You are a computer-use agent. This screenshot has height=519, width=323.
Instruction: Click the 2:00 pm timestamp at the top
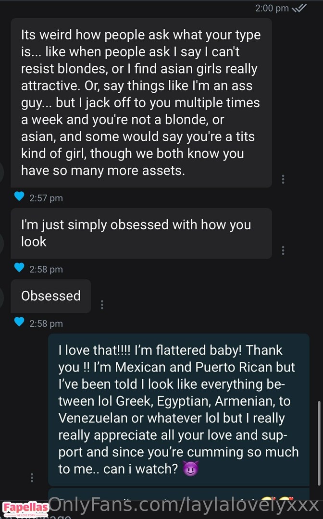coord(273,8)
